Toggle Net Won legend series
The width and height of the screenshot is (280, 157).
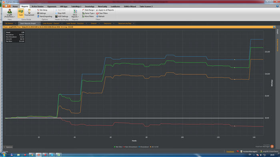tap(118, 147)
